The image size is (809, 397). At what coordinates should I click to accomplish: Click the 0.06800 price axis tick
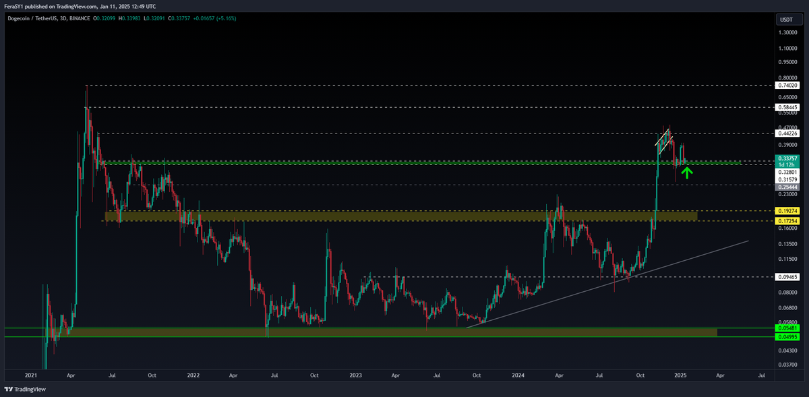(788, 308)
